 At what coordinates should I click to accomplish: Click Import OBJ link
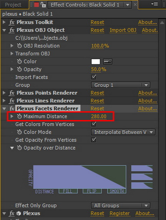coord(123,30)
